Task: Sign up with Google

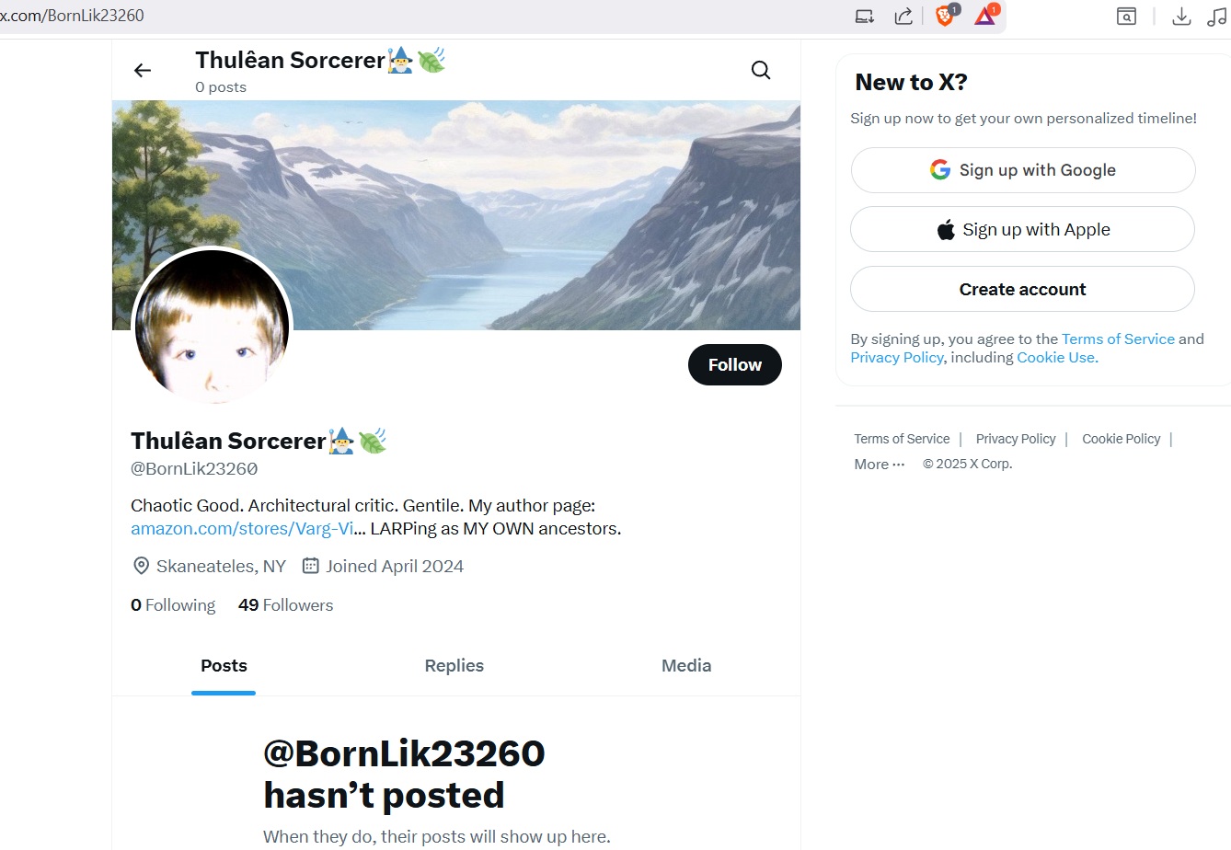Action: [x=1023, y=170]
